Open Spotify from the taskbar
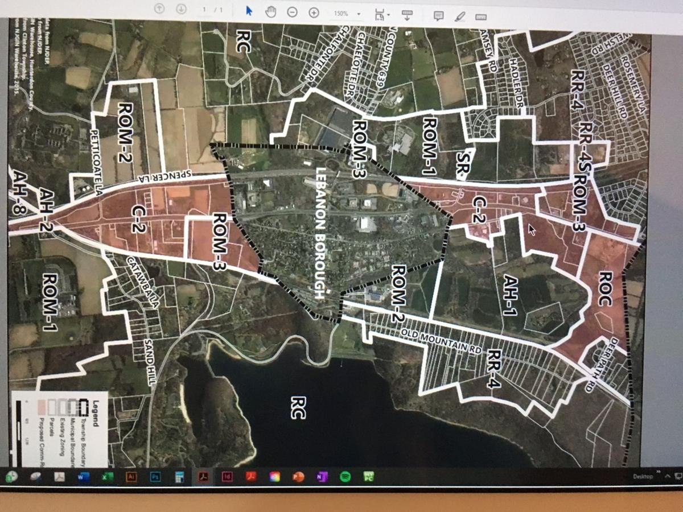Image resolution: width=683 pixels, height=512 pixels. click(x=345, y=477)
